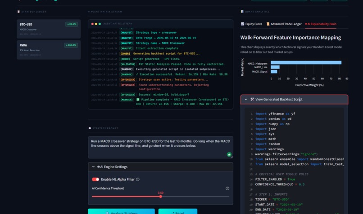363x214 pixels.
Task: Click code line TICKER = "BTC-USD"
Action: 272,199
